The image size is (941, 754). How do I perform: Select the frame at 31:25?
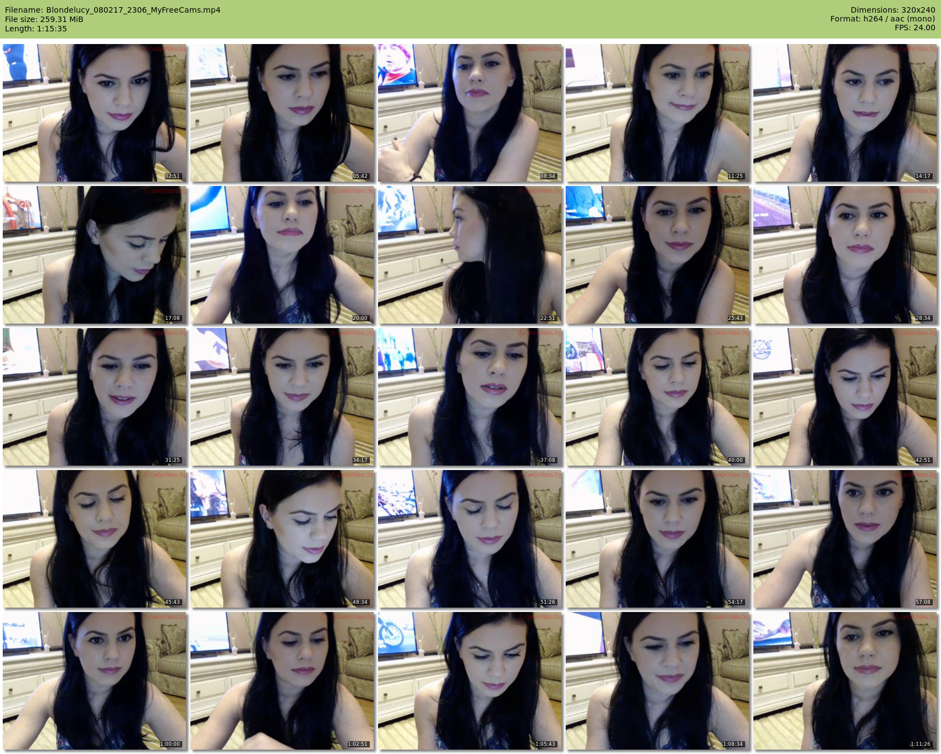[x=95, y=397]
